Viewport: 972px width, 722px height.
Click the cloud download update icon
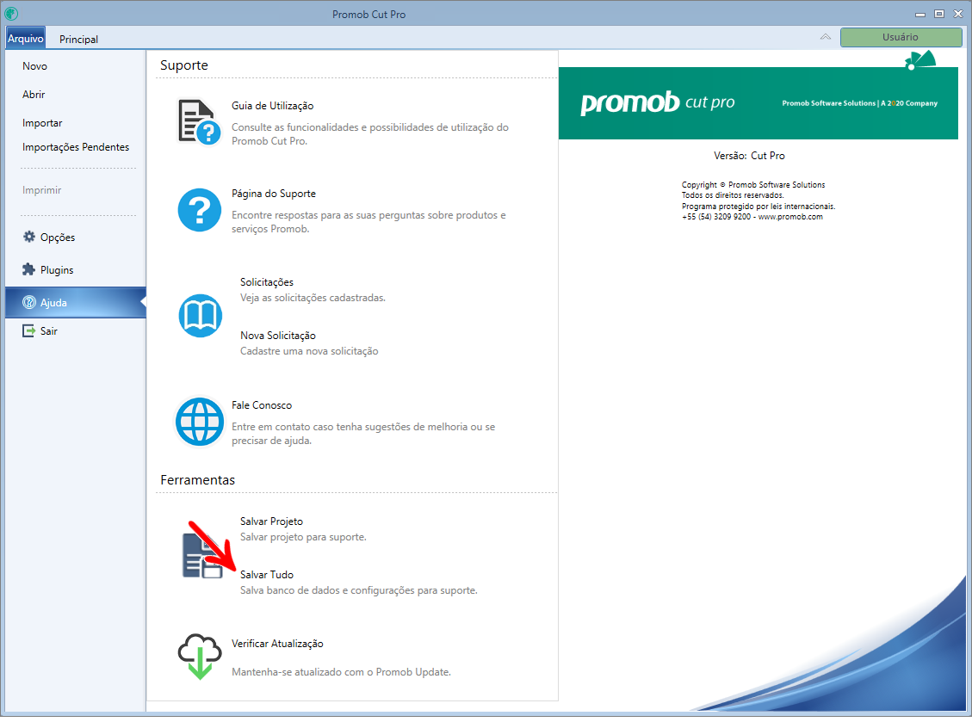[200, 657]
